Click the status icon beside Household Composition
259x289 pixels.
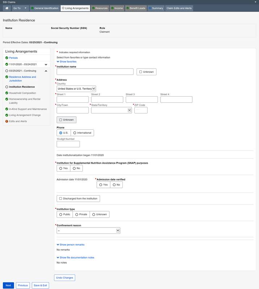click(7, 93)
